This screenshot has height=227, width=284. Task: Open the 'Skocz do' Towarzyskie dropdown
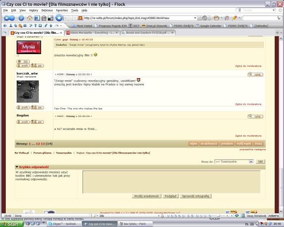[234, 162]
